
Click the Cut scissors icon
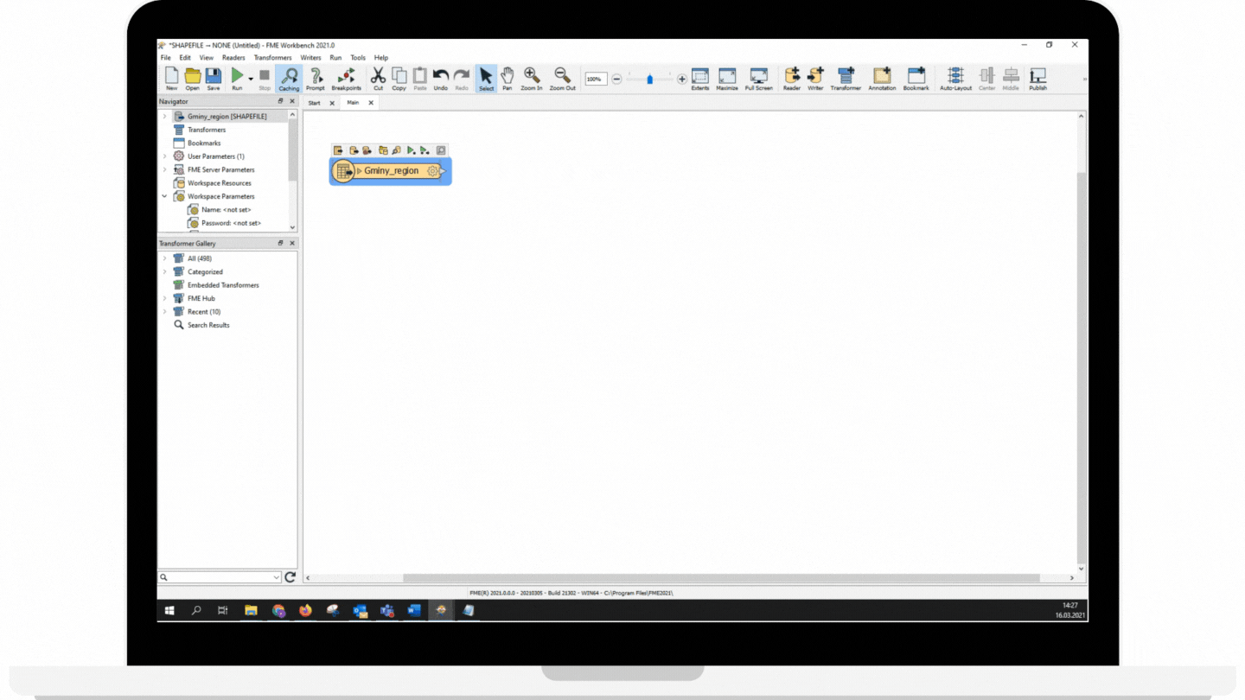click(x=378, y=79)
